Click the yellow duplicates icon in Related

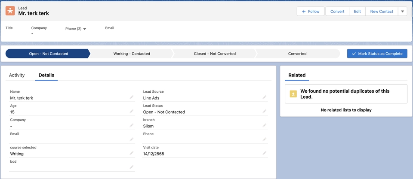(x=293, y=94)
